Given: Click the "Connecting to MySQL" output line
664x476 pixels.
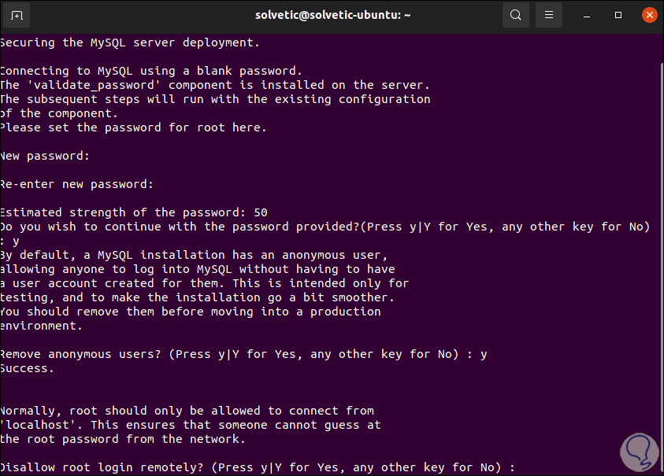Looking at the screenshot, I should 150,71.
